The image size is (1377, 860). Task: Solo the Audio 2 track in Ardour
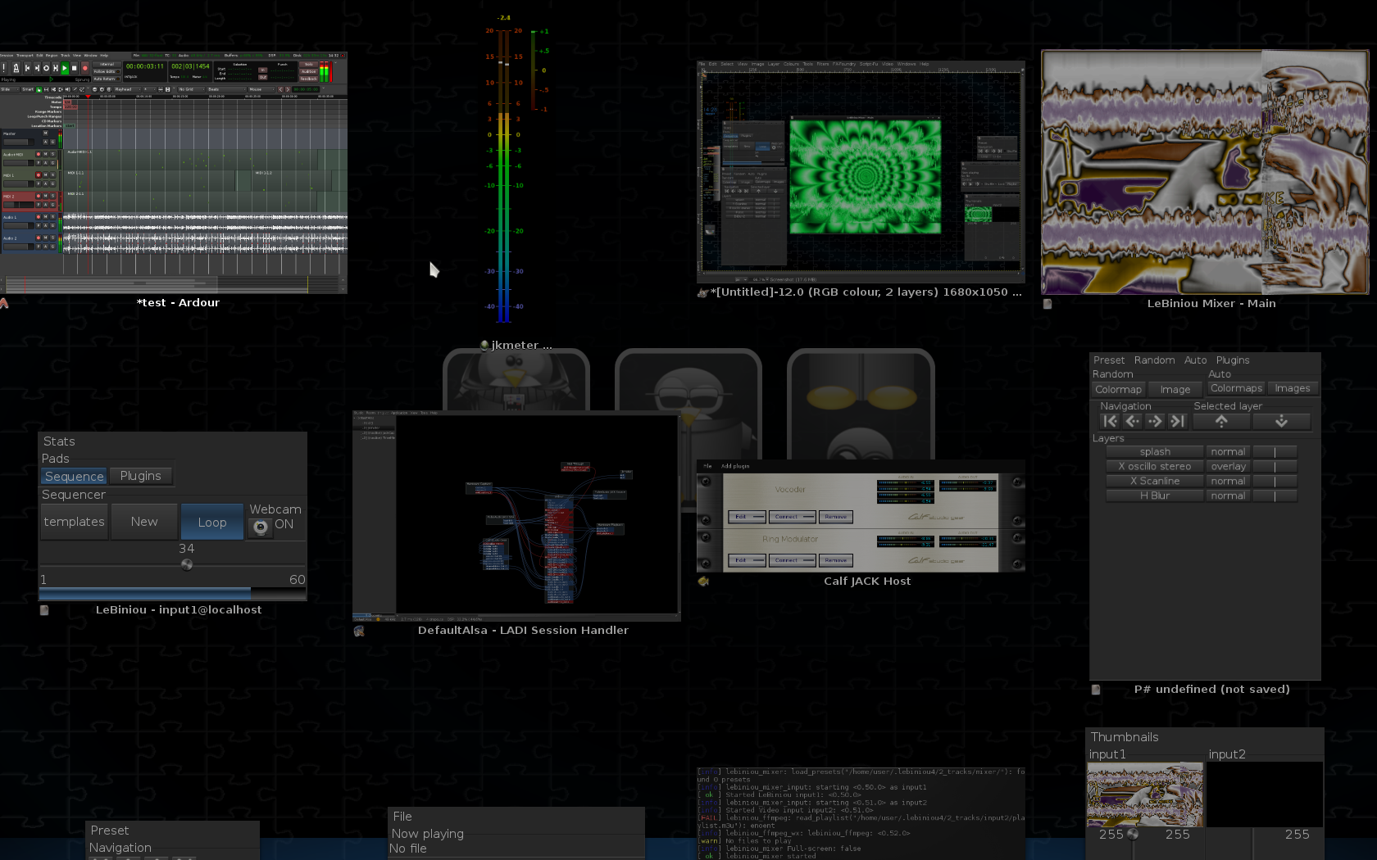pos(52,238)
